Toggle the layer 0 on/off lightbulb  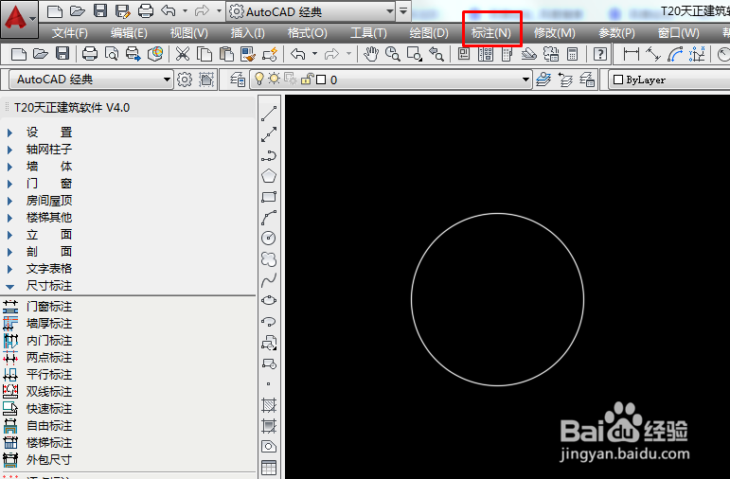tap(258, 80)
